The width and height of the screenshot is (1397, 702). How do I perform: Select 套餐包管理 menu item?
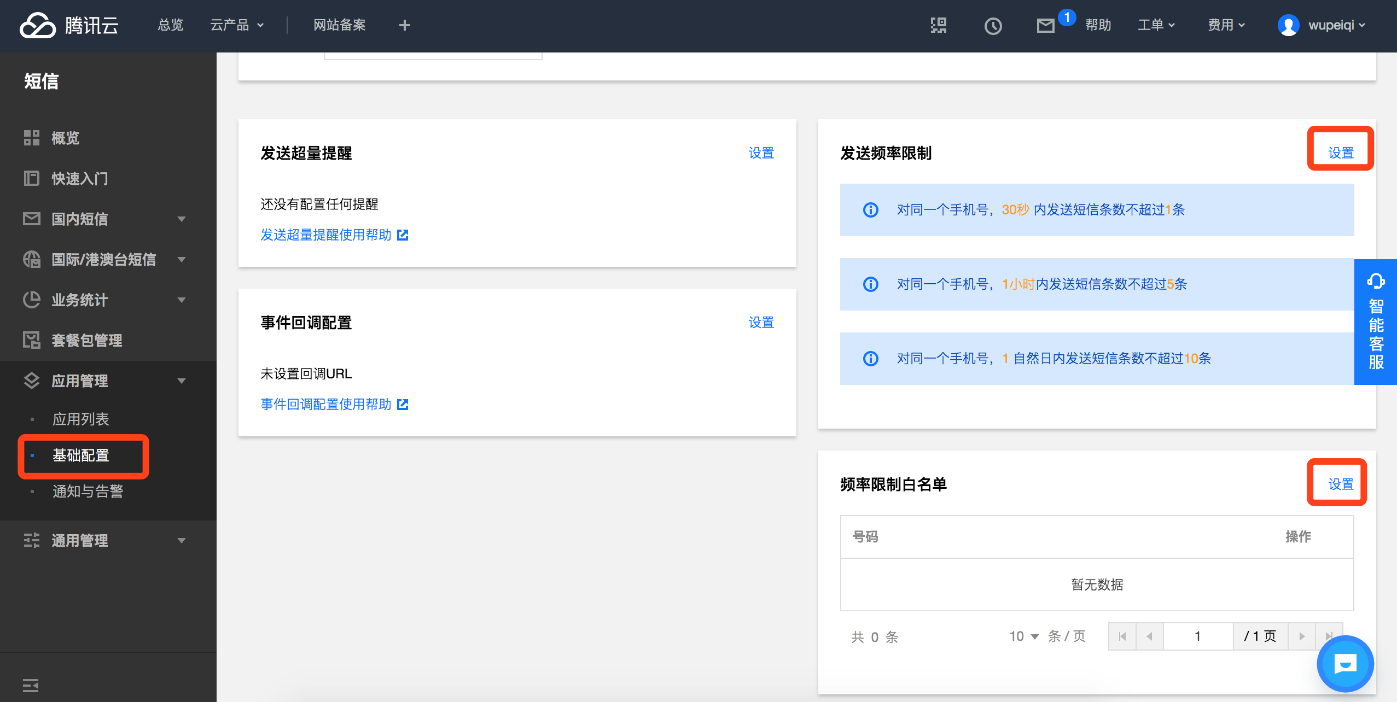[87, 341]
